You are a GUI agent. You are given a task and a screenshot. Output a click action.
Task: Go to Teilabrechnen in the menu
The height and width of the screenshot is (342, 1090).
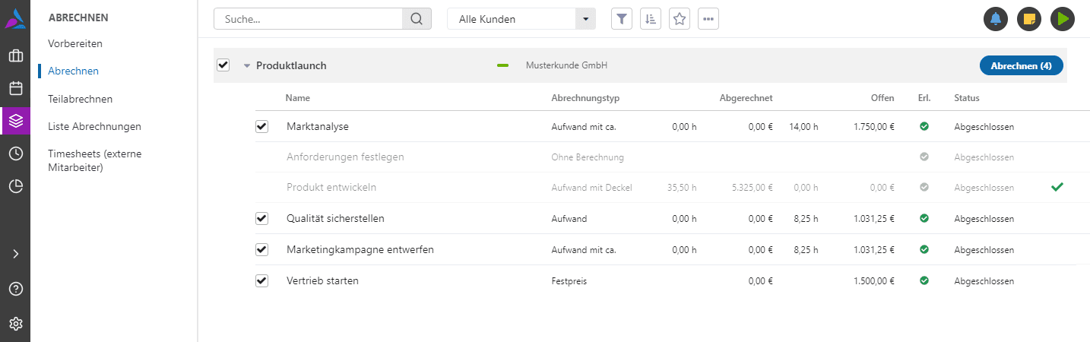click(80, 99)
